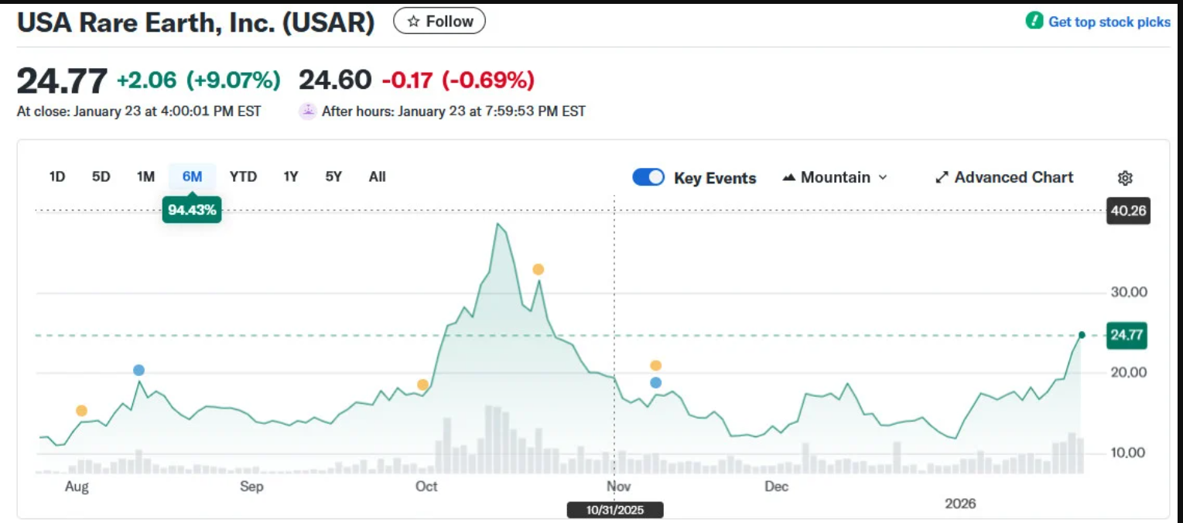The height and width of the screenshot is (523, 1183).
Task: Click blue event dot in mid August
Action: pos(138,370)
